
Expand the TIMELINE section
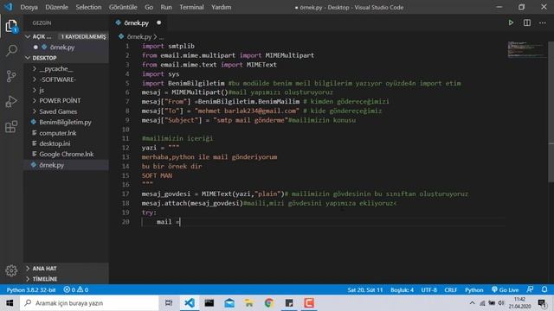pyautogui.click(x=67, y=279)
